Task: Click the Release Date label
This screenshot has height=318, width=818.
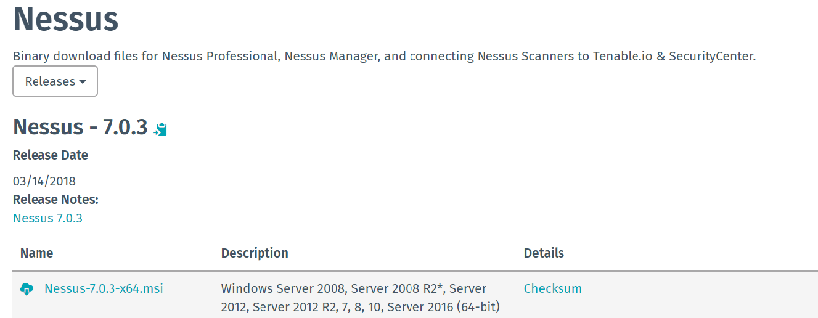Action: pos(51,155)
